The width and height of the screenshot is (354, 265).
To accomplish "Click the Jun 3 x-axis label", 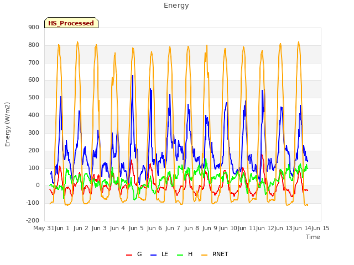I will coord(99,228).
